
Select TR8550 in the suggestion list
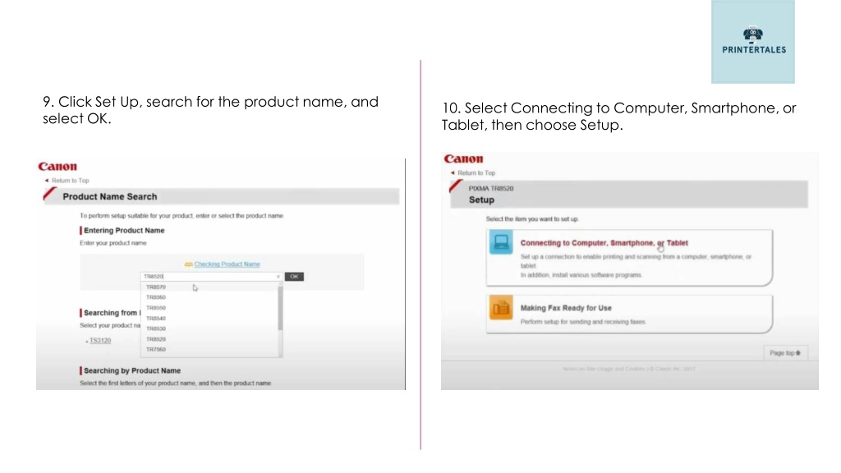[156, 308]
